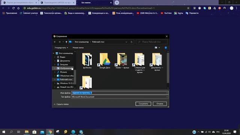Image resolution: width=240 pixels, height=135 pixels.
Task: Select Объемные объекты in the tree
Action: coord(67,76)
